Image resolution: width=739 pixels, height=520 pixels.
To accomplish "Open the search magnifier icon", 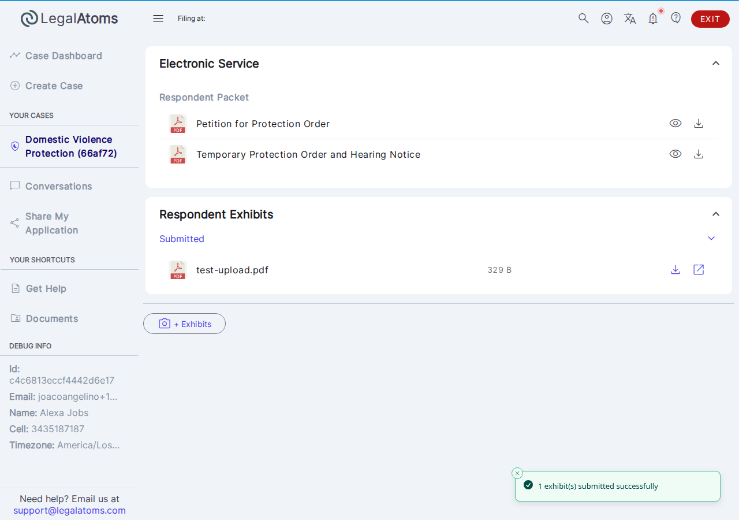I will point(584,18).
